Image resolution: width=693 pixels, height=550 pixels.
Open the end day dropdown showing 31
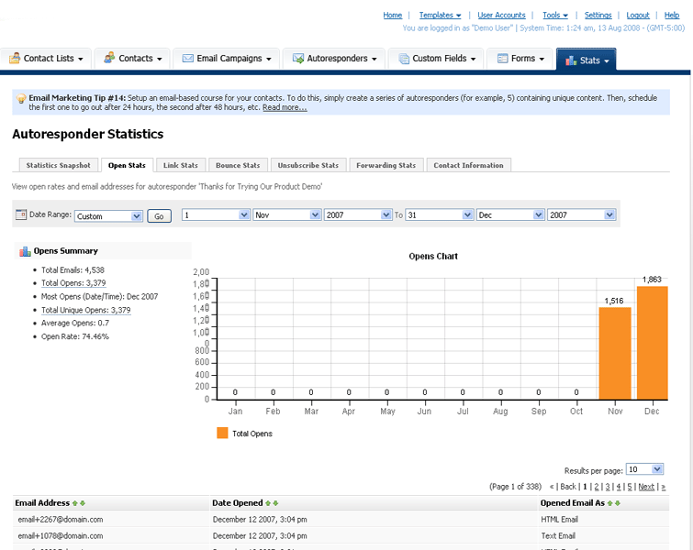click(440, 215)
